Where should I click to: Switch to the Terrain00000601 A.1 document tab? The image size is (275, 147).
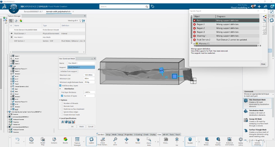point(33,11)
